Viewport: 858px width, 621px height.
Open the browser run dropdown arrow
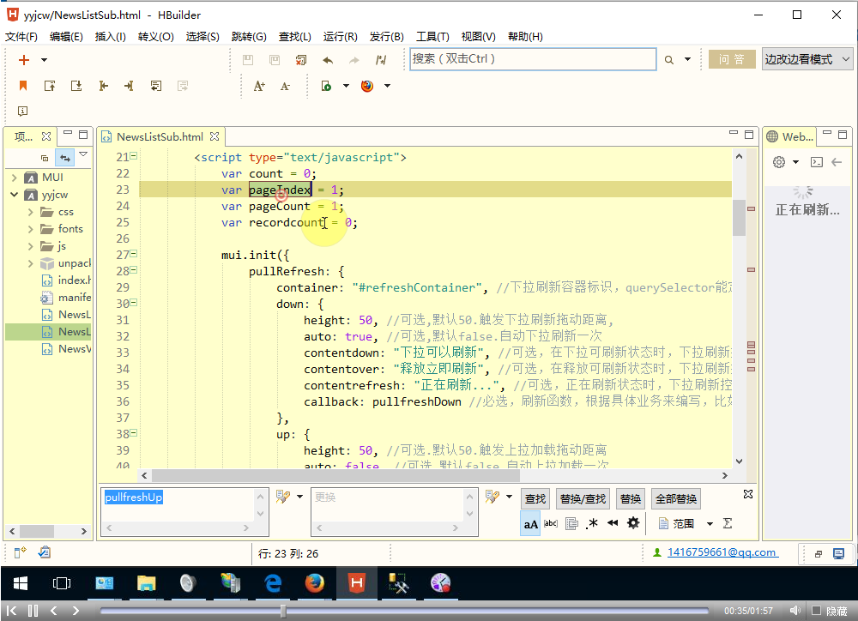(x=388, y=86)
